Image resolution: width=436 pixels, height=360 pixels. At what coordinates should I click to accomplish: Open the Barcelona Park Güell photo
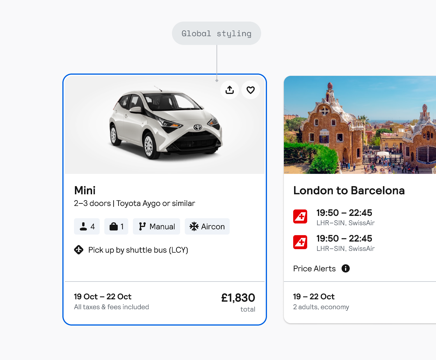(x=360, y=125)
